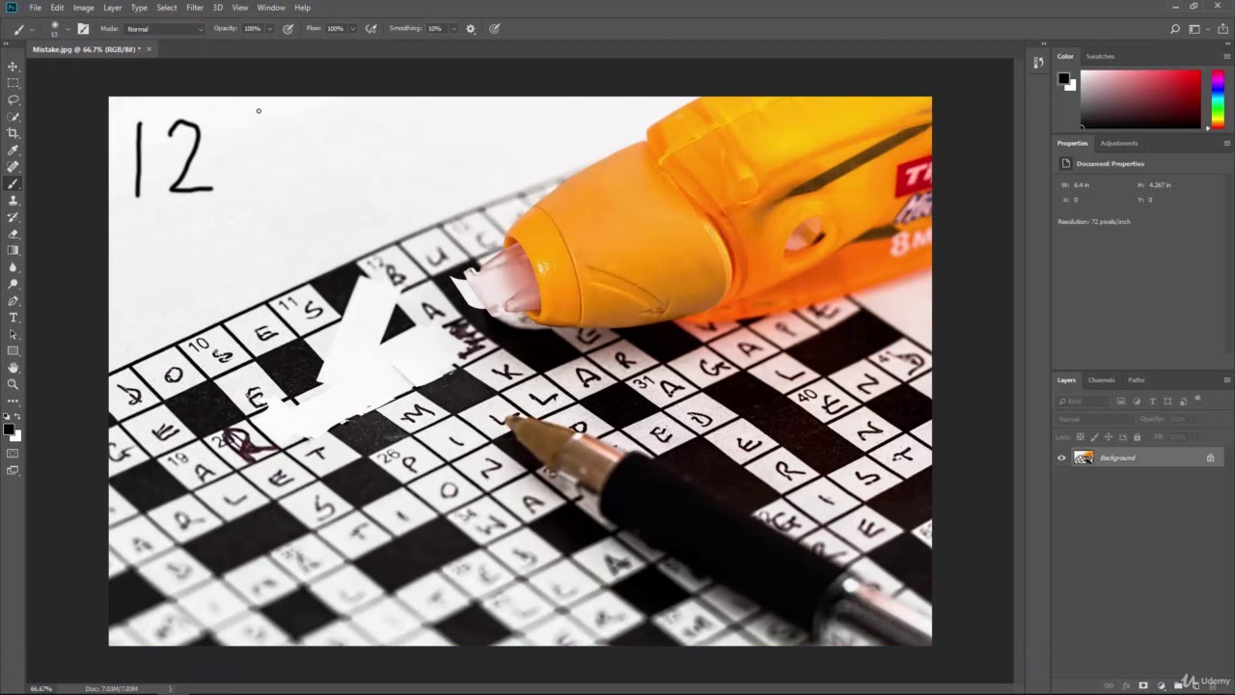Viewport: 1235px width, 695px height.
Task: Swap foreground and background colors
Action: pyautogui.click(x=17, y=418)
